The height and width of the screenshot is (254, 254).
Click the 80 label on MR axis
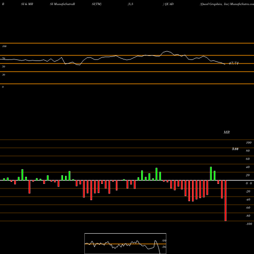(x=248, y=151)
